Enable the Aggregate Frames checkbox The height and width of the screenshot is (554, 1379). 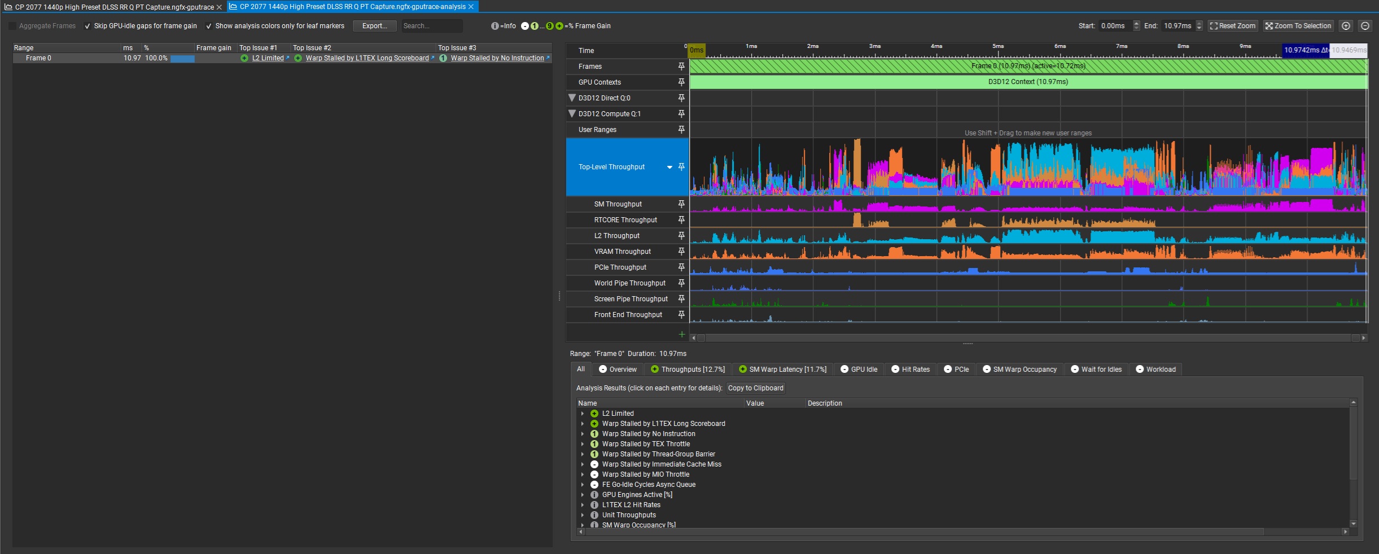point(12,26)
